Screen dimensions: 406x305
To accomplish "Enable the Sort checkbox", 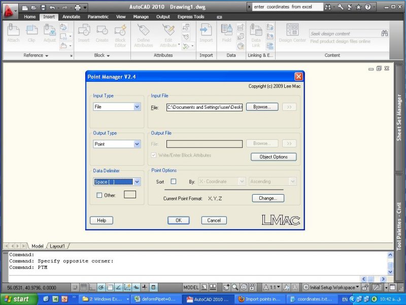I will tap(174, 181).
